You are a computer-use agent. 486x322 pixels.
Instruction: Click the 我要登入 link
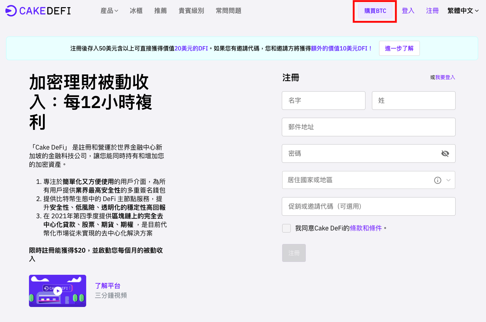click(x=445, y=77)
